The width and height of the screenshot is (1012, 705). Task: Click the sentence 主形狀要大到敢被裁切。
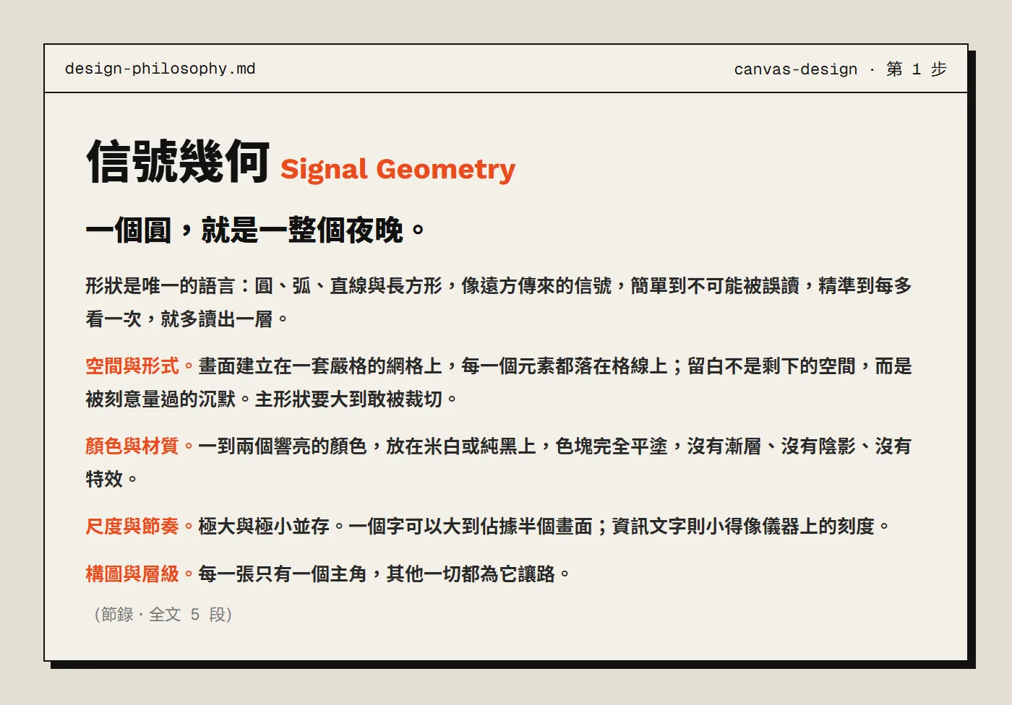pyautogui.click(x=357, y=399)
